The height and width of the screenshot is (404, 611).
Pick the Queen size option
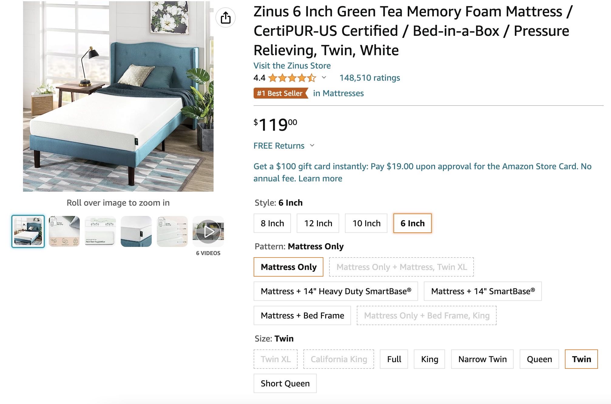click(x=539, y=359)
